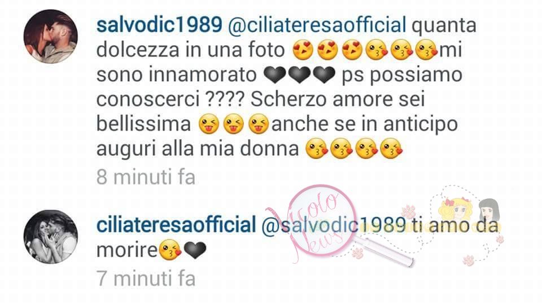542x305 pixels.
Task: Click the first heart-eyes emoji after "foto"
Action: pyautogui.click(x=303, y=50)
